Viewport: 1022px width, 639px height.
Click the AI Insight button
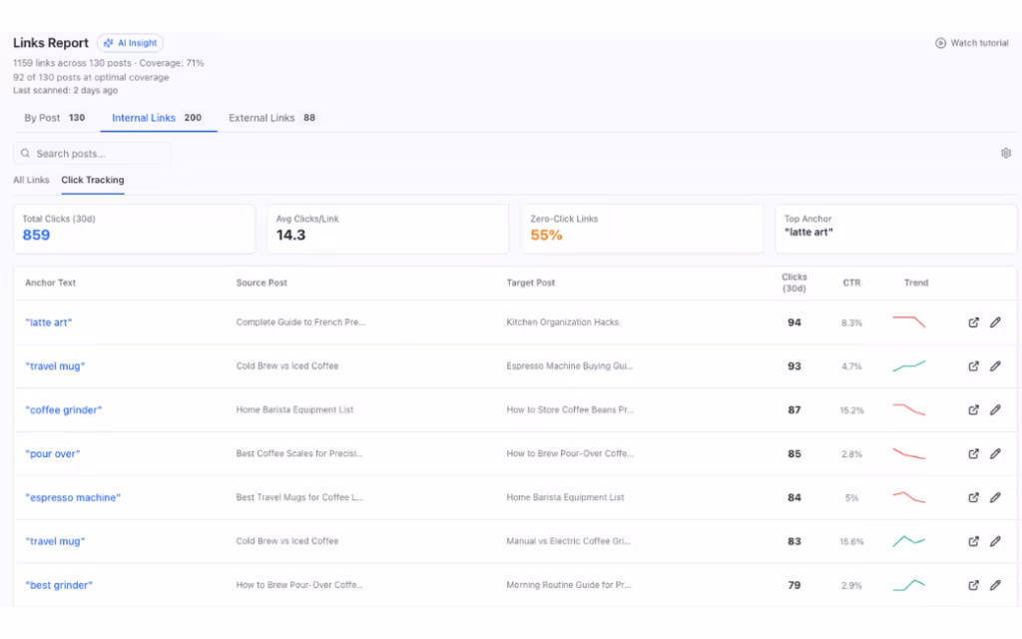[x=131, y=43]
